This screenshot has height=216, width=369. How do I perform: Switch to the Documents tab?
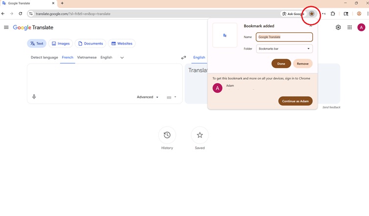tap(91, 43)
